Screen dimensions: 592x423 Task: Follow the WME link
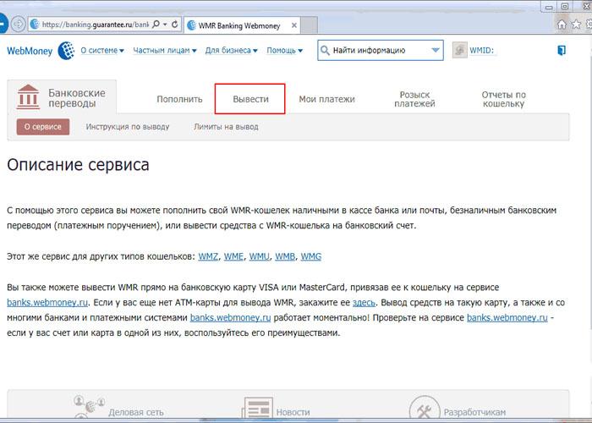233,256
